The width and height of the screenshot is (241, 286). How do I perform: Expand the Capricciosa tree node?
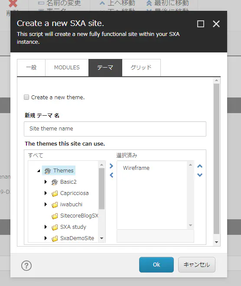point(46,193)
